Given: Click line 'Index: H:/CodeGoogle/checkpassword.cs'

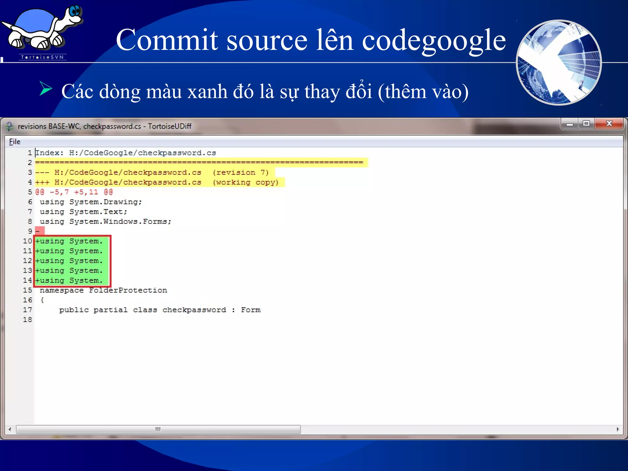Looking at the screenshot, I should coord(126,153).
